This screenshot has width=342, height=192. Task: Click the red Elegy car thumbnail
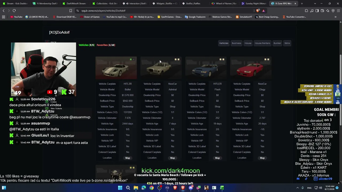251,68
